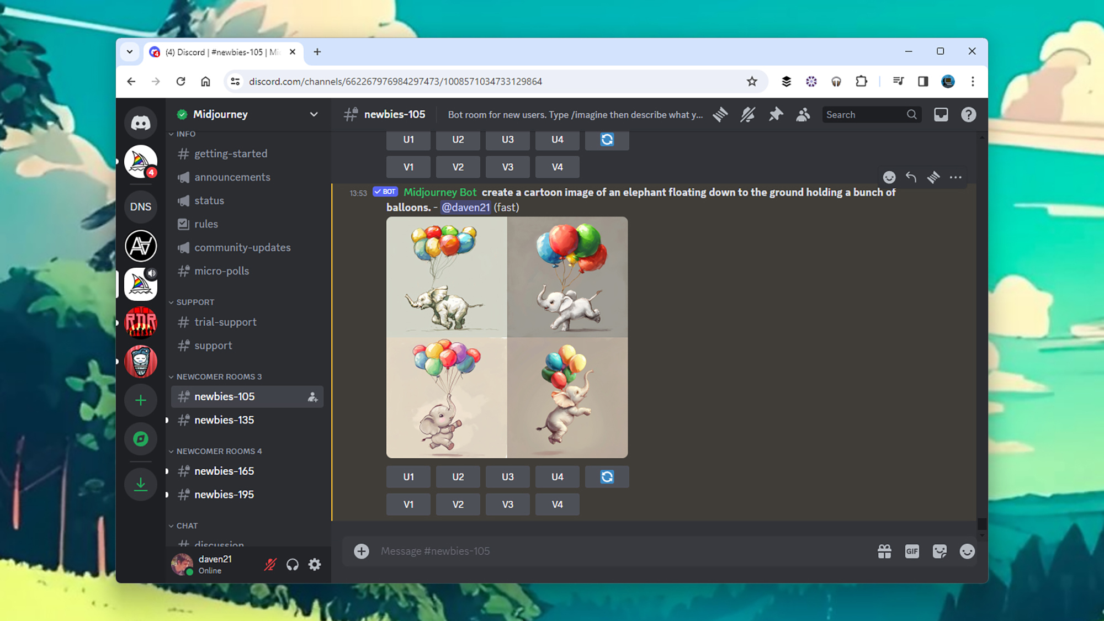Expand the Midjourney server dropdown menu
This screenshot has height=621, width=1104.
coord(314,114)
